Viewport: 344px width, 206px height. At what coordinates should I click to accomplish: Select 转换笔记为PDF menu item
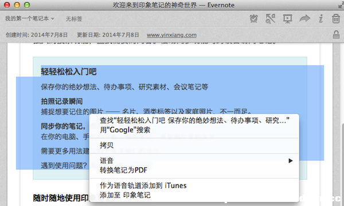(194, 170)
